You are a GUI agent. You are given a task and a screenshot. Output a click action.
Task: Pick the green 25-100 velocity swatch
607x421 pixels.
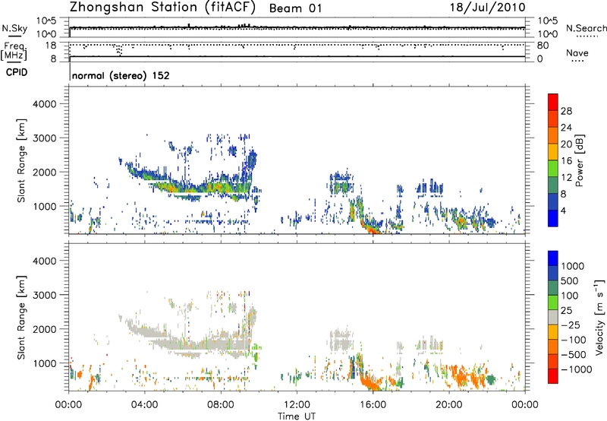click(x=553, y=302)
